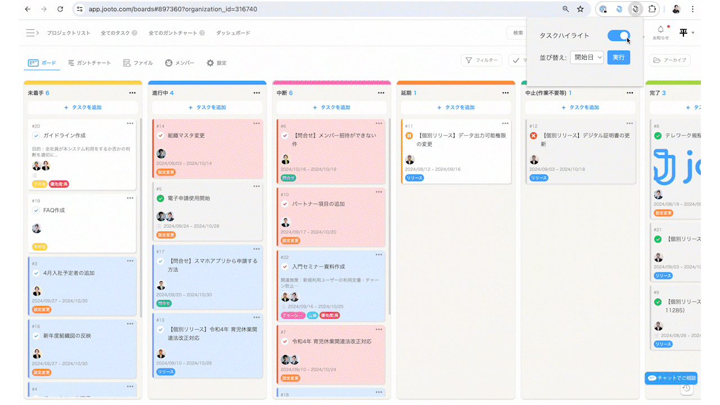Click the red canceled status icon on task #12
The width and height of the screenshot is (720, 405).
533,135
